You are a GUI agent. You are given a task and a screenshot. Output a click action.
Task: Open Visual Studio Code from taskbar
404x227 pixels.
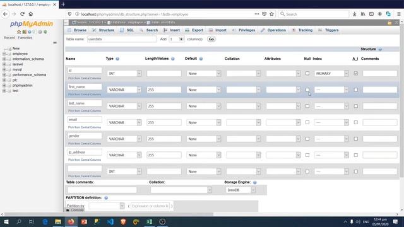pyautogui.click(x=110, y=221)
